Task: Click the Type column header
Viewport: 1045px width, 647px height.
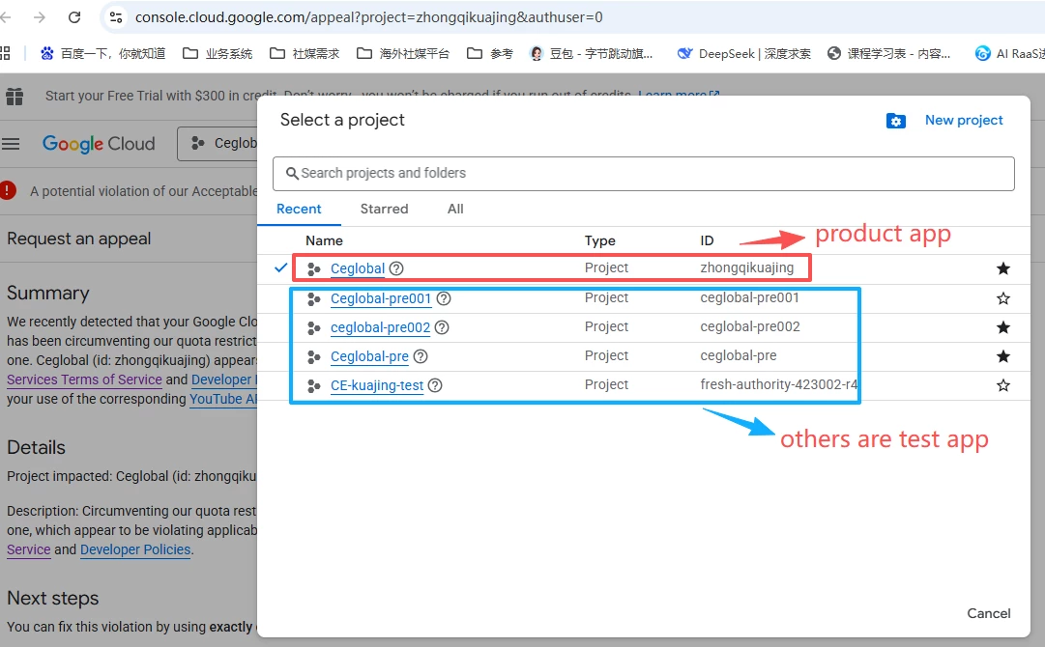Action: 599,241
